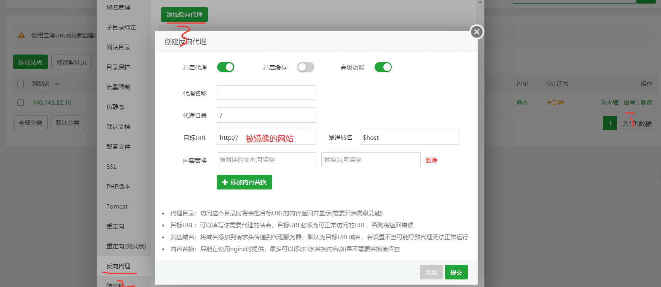Screen dimensions: 661x287
Task: Open PHP版本 in the side menu
Action: click(x=118, y=187)
